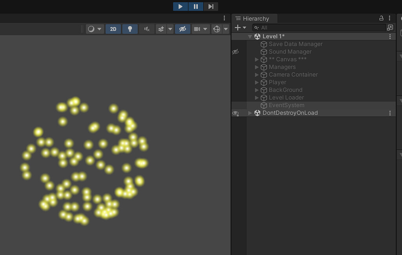Toggle scene effects rendering

tap(161, 29)
